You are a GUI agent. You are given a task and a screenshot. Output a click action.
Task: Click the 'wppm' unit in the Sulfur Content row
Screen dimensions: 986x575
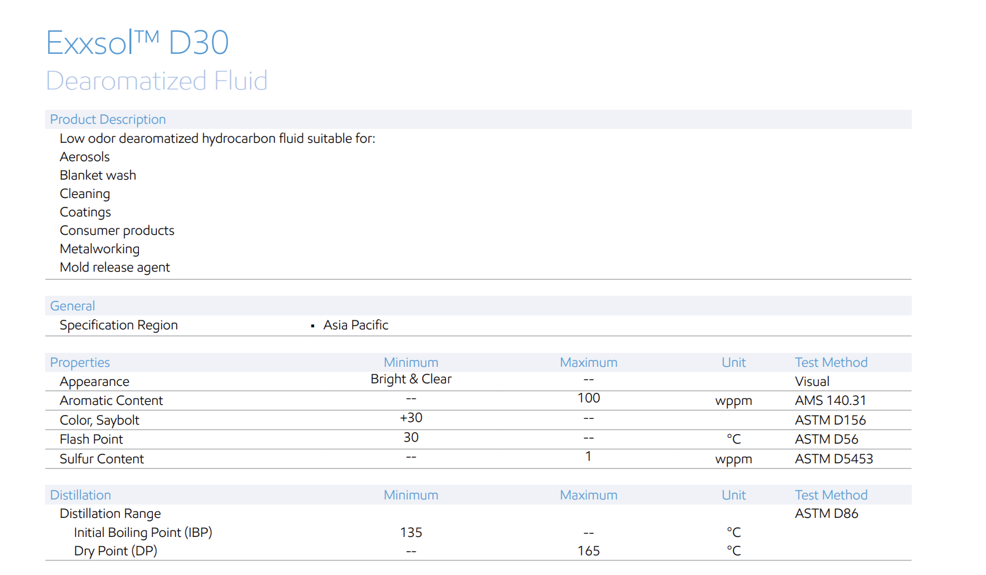coord(734,459)
